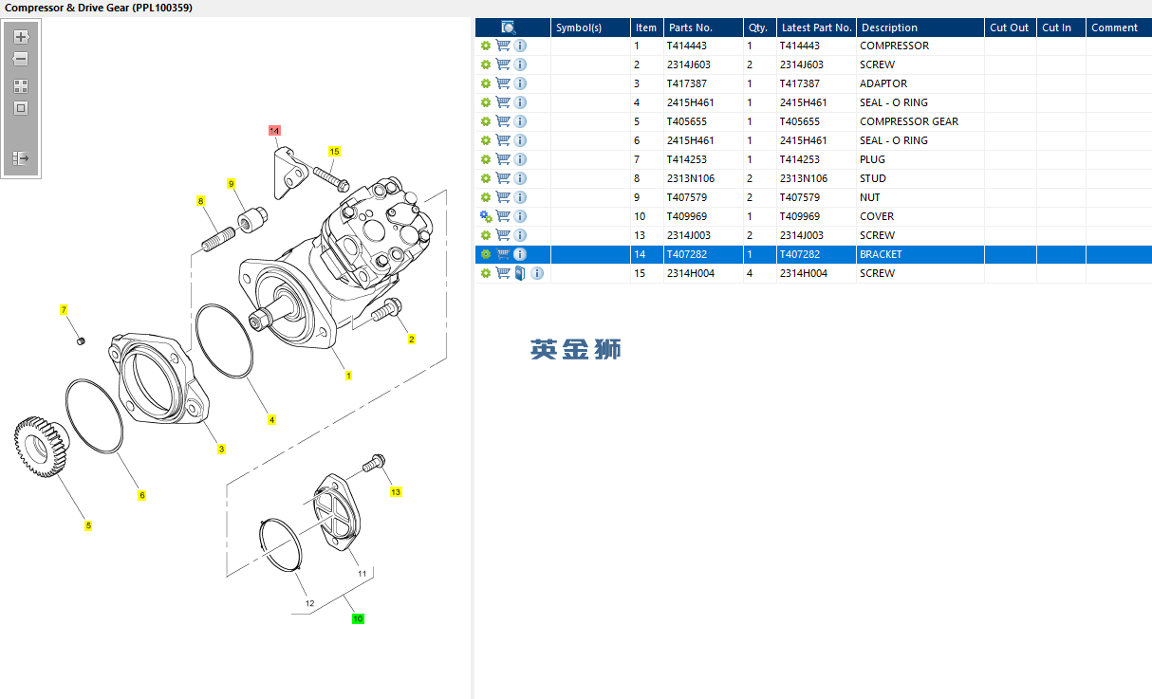Click the search icon in table header

509,28
